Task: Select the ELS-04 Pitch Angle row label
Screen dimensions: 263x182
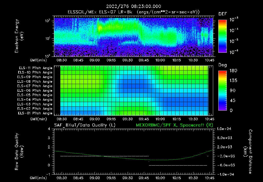Action: coord(35,99)
